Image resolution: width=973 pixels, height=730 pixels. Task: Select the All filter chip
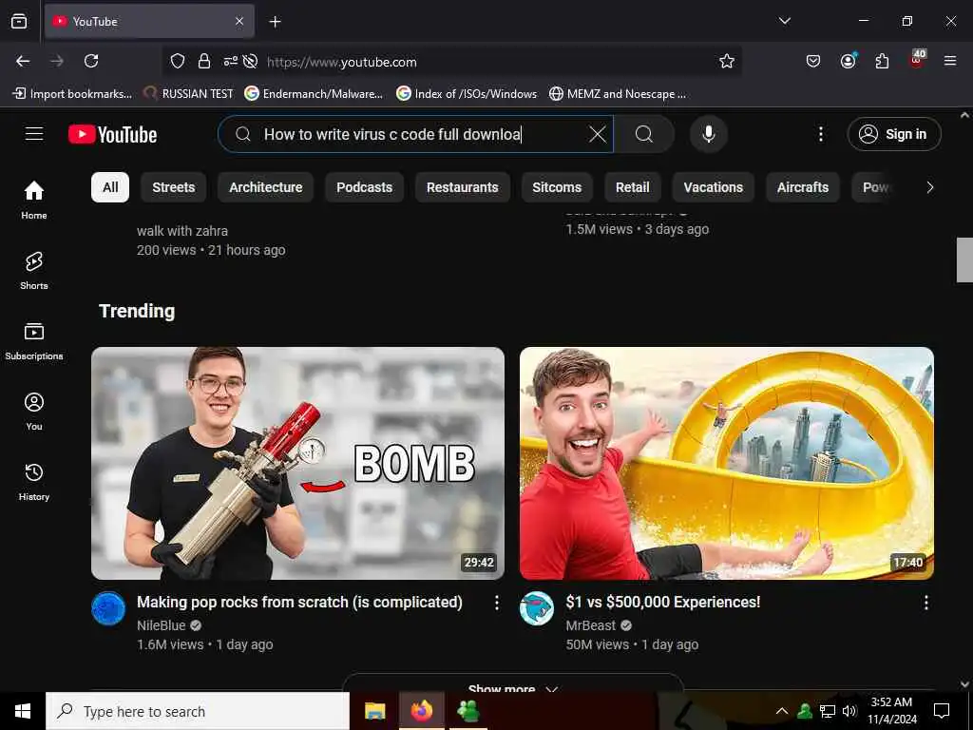[x=110, y=187]
